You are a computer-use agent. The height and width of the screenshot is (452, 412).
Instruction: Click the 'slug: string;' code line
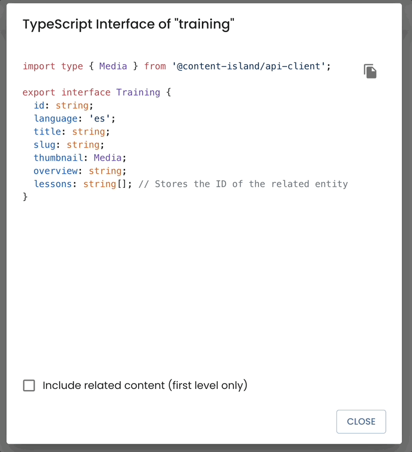[68, 145]
